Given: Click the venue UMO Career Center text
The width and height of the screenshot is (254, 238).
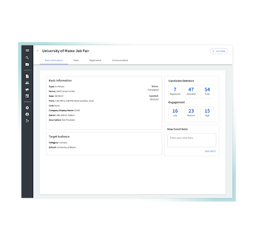Looking at the screenshot, I should tap(62, 91).
